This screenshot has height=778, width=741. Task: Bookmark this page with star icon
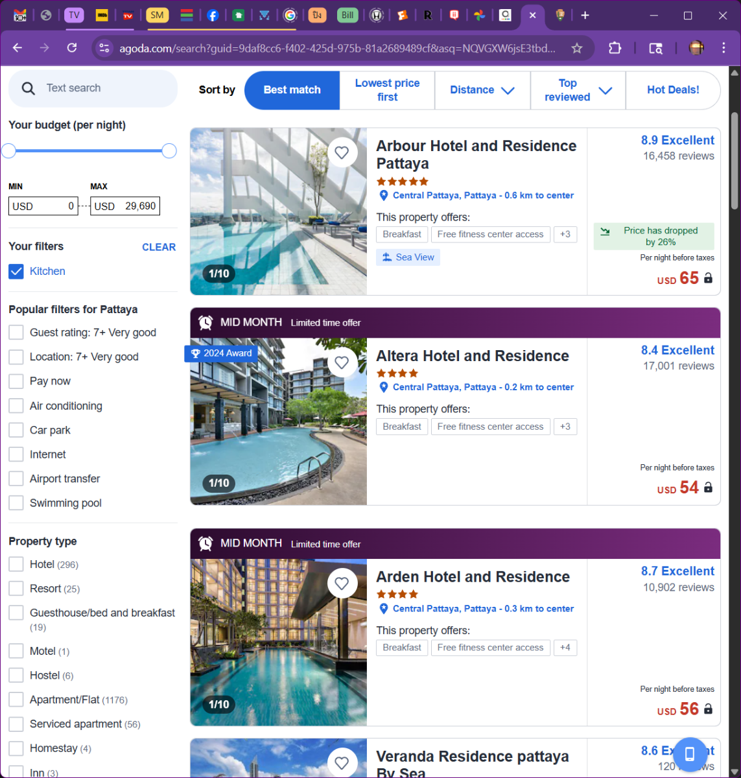pos(576,48)
